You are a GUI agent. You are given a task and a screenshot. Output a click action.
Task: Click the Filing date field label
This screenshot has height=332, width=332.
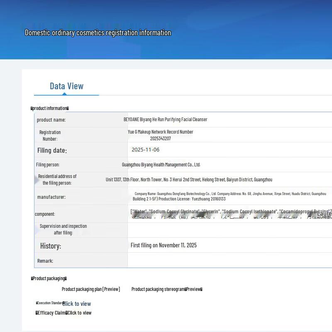point(52,150)
